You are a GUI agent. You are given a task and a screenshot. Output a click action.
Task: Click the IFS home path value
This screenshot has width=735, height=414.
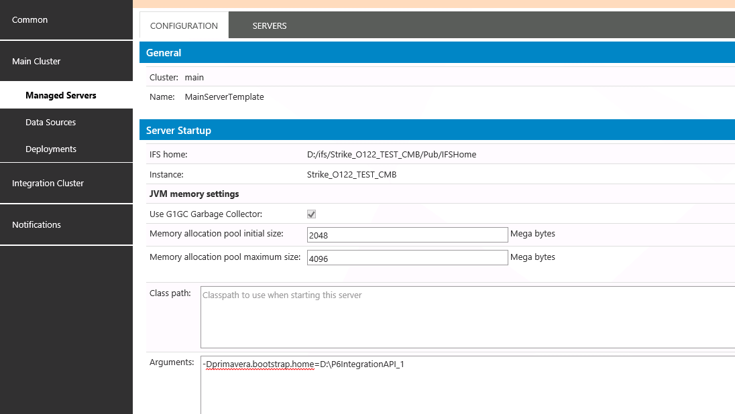point(392,154)
